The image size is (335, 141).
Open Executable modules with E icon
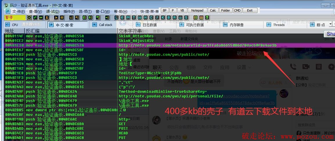click(x=122, y=17)
